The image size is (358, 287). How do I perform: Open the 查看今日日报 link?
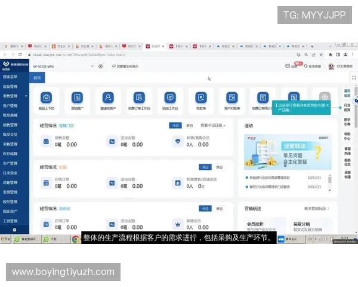213,126
